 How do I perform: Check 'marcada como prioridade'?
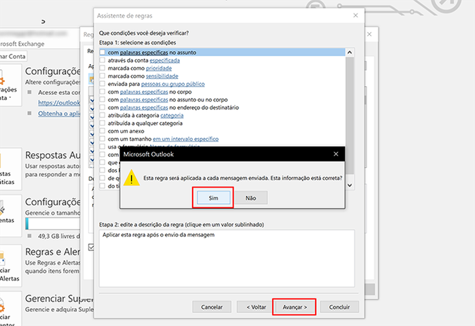click(102, 68)
